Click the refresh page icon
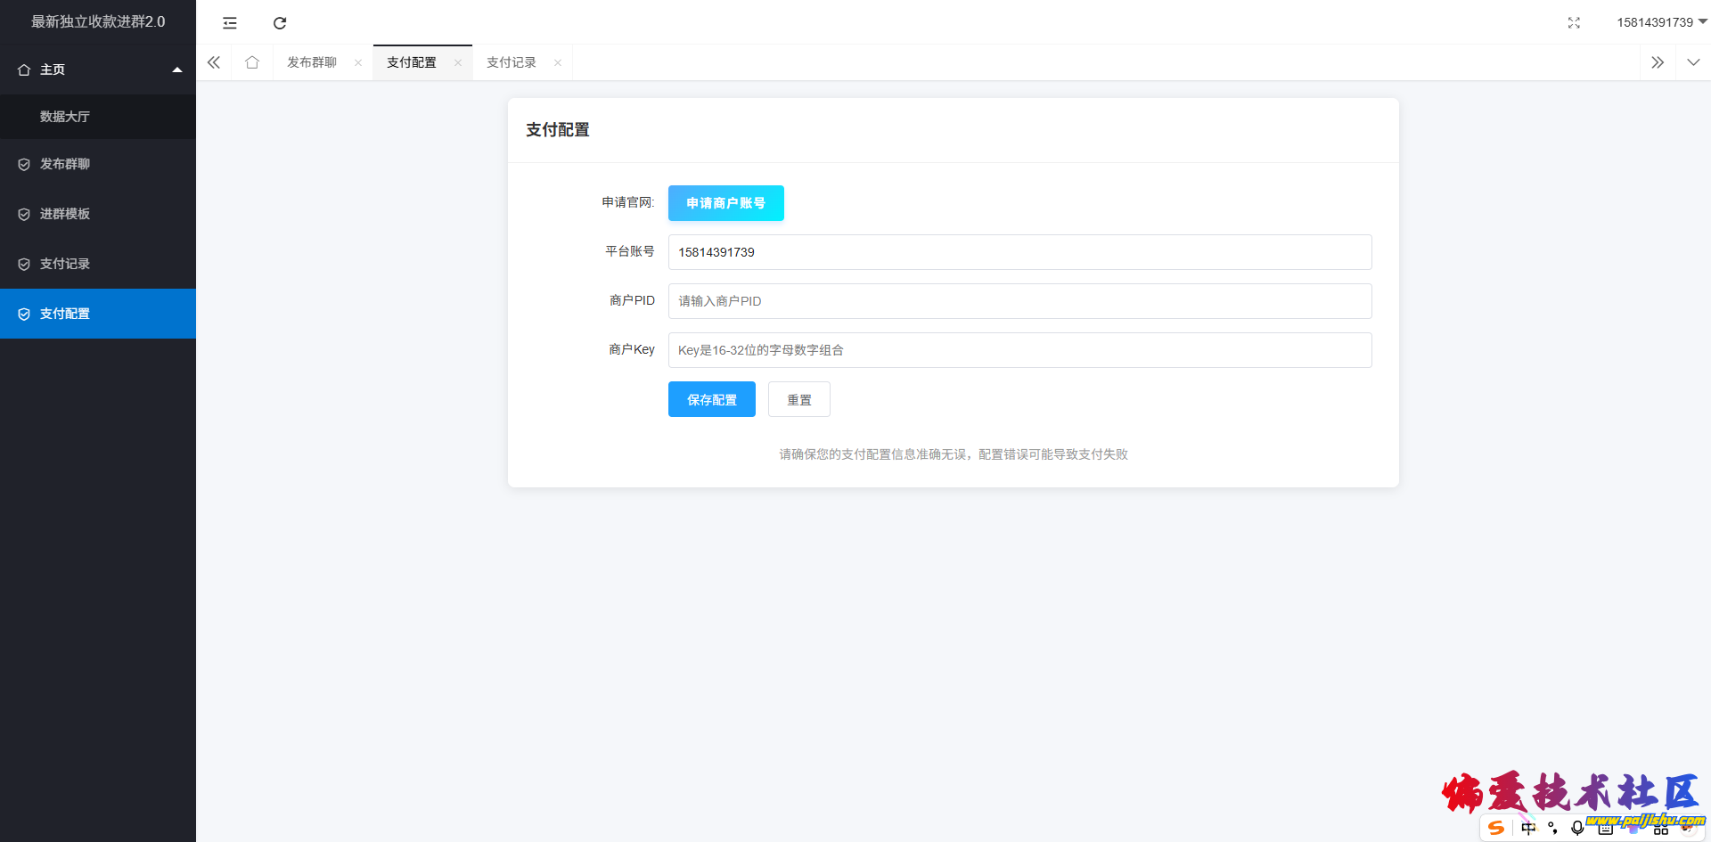This screenshot has width=1711, height=842. [x=280, y=23]
